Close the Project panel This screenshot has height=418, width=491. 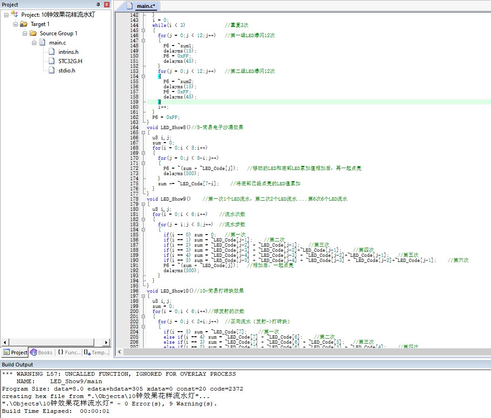click(106, 5)
